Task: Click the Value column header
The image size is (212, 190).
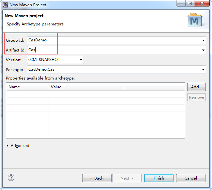Action: click(86, 87)
